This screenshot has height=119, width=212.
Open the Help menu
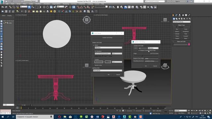click(x=103, y=4)
